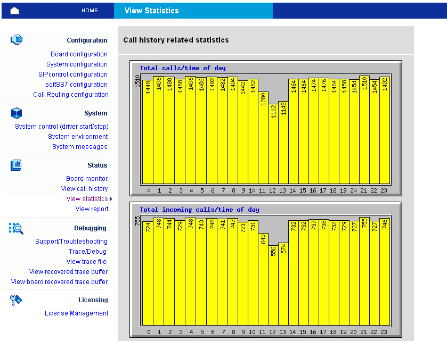
Task: View the System messages page
Action: pos(80,147)
